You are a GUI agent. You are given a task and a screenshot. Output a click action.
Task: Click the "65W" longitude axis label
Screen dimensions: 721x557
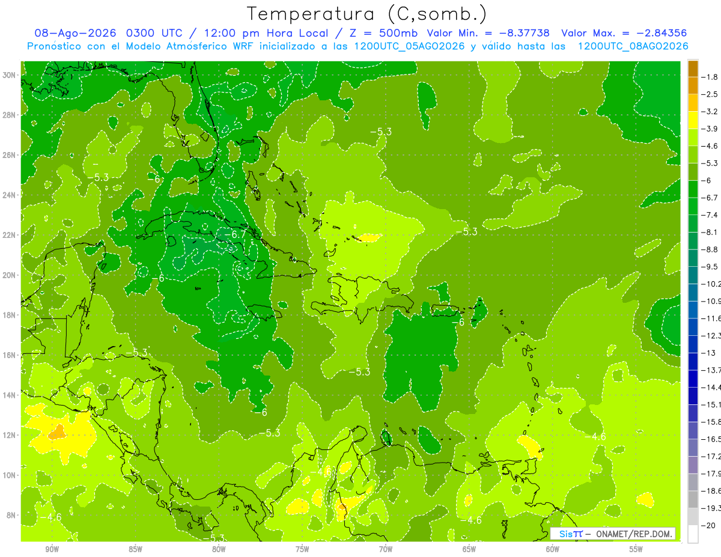(469, 550)
